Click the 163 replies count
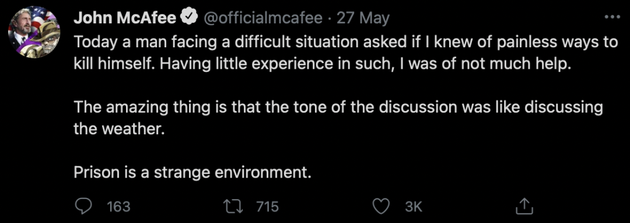The image size is (630, 223). click(x=118, y=207)
